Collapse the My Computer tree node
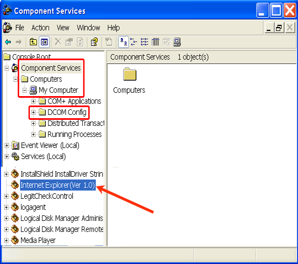Viewport: 298px width, 264px height. [24, 90]
